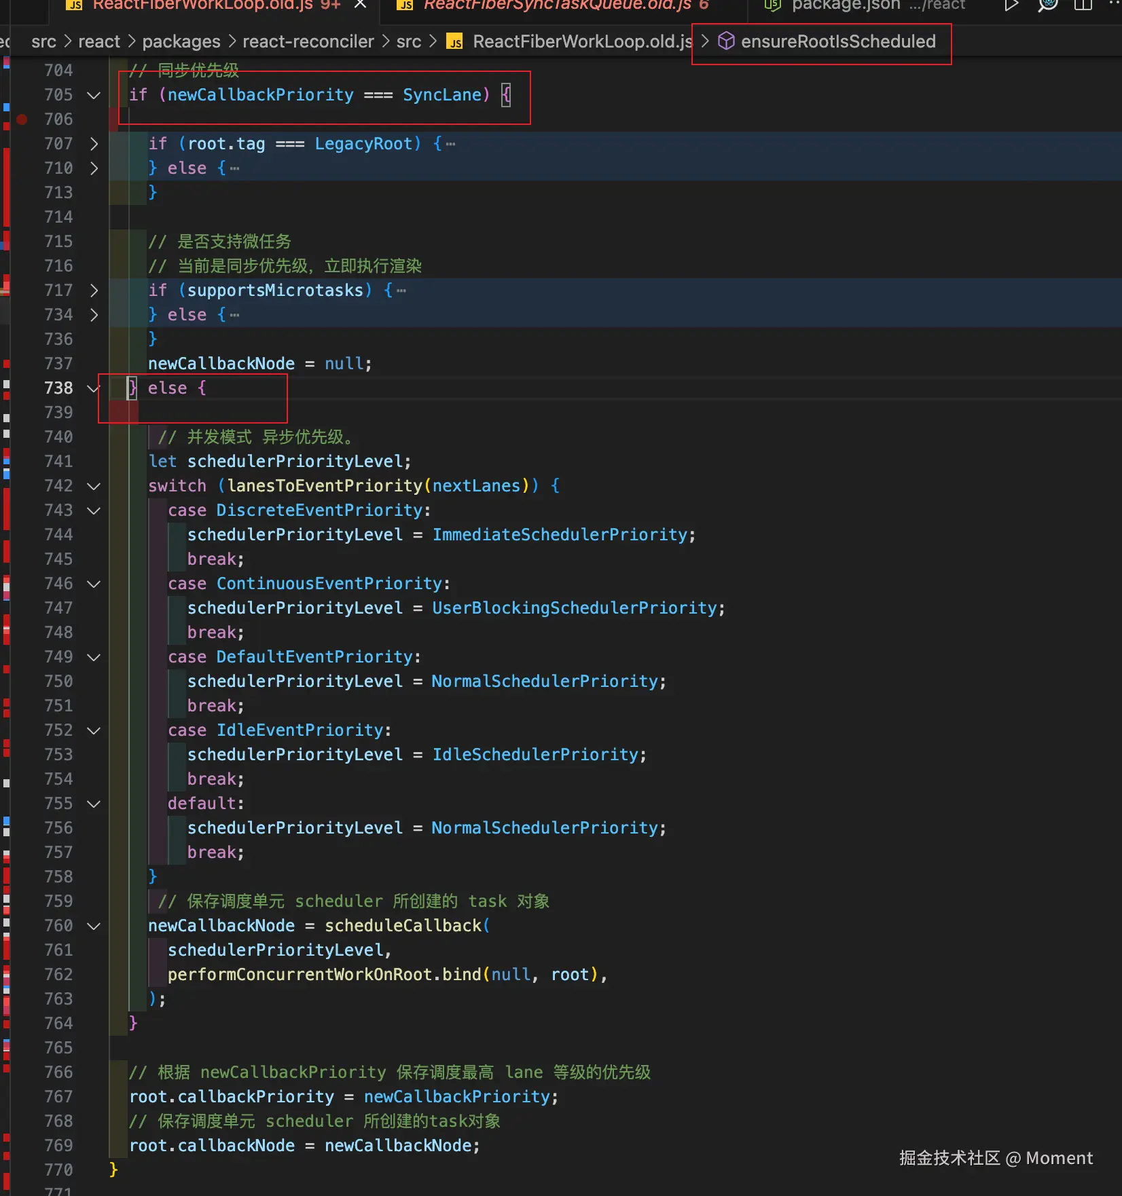
Task: Click lanesToEventPriority in the switch statement
Action: pyautogui.click(x=325, y=486)
